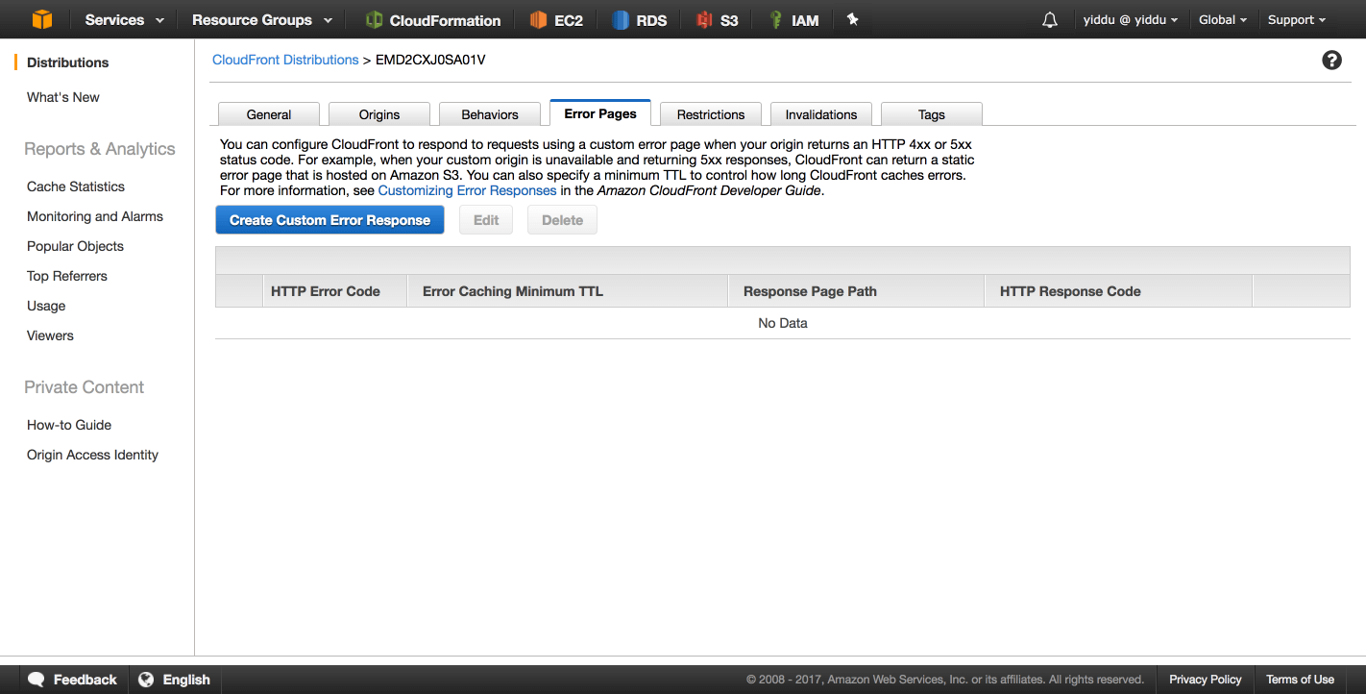This screenshot has height=694, width=1366.
Task: Click the HTTP Response Code column header
Action: point(1119,291)
